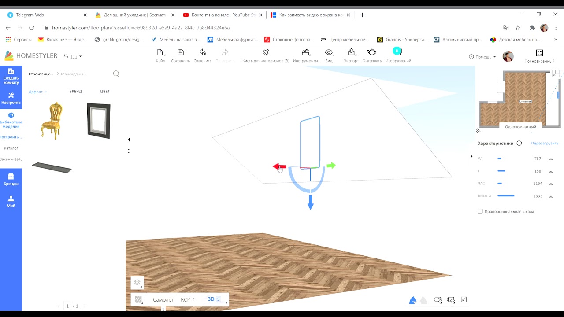The image size is (564, 317).
Task: Open the camera settings icon
Action: point(451,300)
